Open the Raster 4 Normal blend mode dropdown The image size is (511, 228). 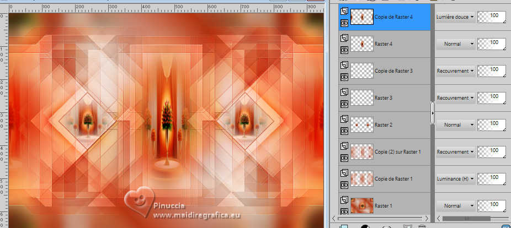click(x=455, y=44)
